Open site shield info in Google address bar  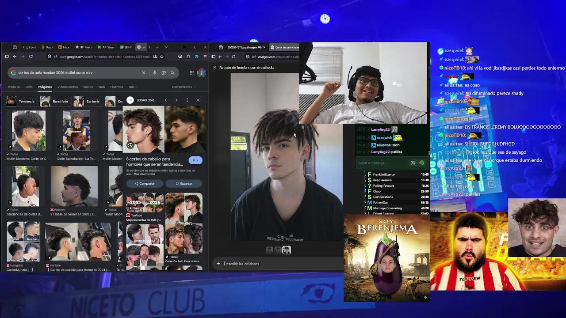click(x=50, y=57)
